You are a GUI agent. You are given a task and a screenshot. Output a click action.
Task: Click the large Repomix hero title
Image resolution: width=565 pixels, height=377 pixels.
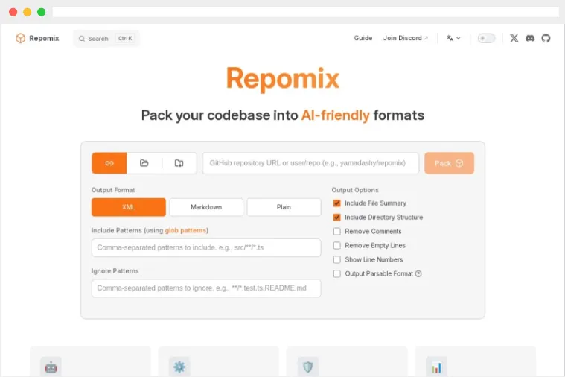tap(283, 78)
